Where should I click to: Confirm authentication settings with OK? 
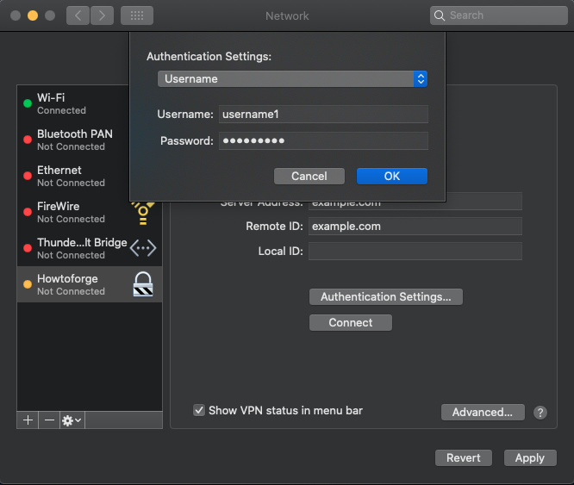(392, 177)
